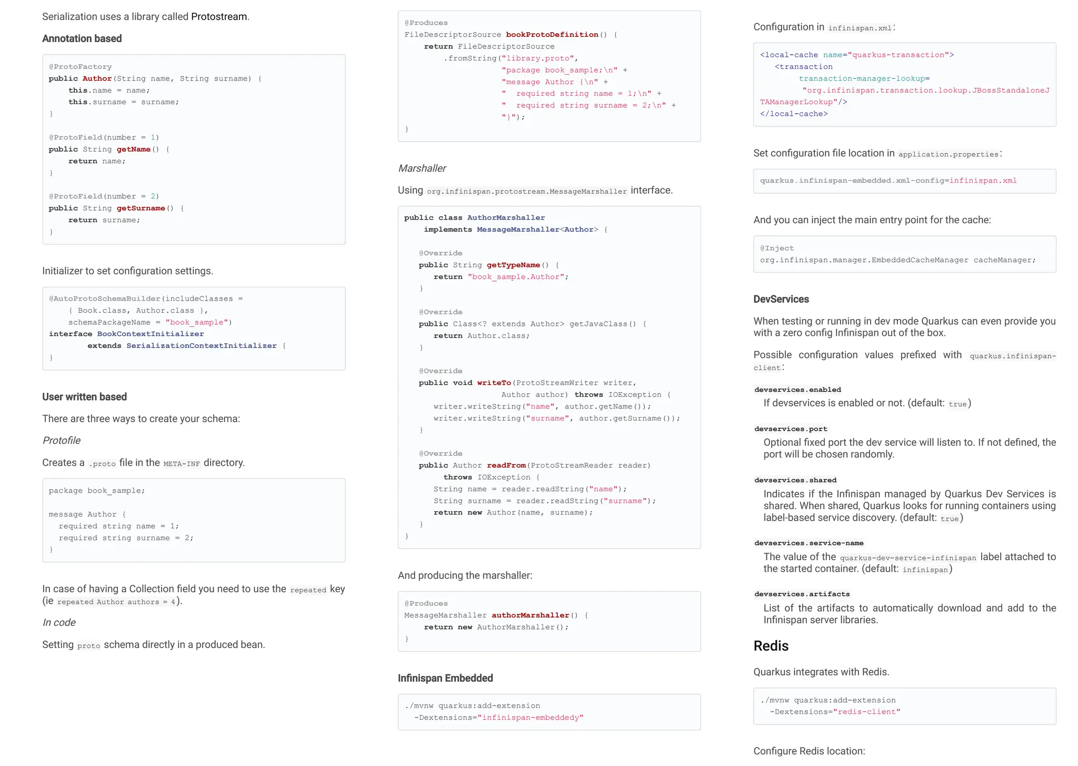The height and width of the screenshot is (766, 1078).
Task: Click the Infinispan Embedded heading
Action: 445,679
